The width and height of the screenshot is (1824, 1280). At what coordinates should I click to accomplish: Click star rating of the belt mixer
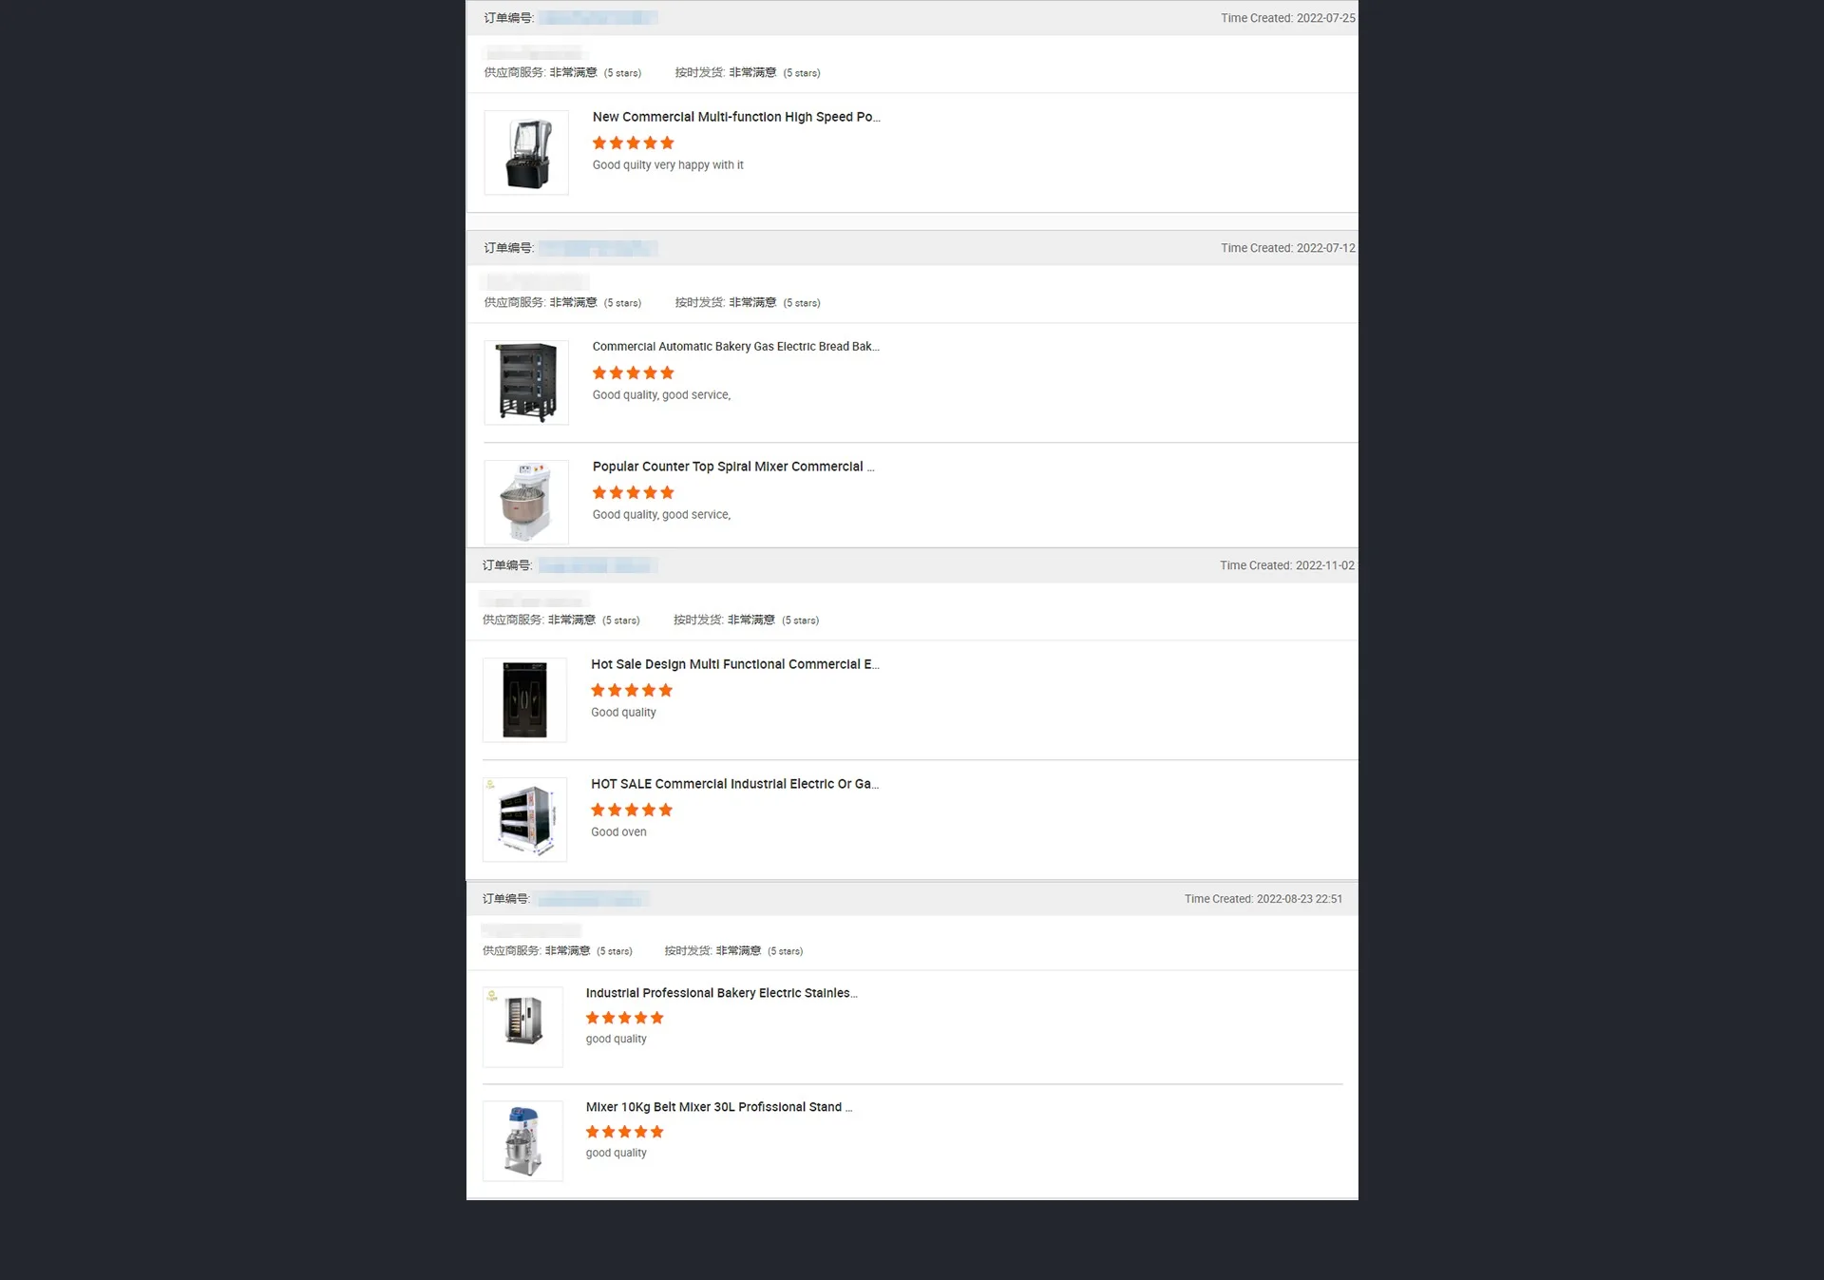pos(625,1132)
